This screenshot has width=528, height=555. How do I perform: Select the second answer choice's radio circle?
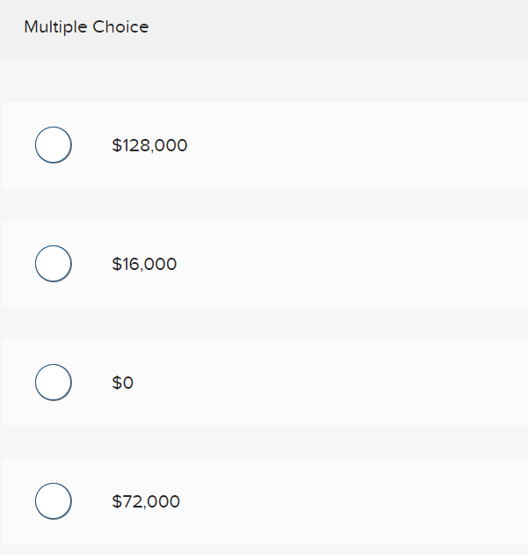coord(53,264)
